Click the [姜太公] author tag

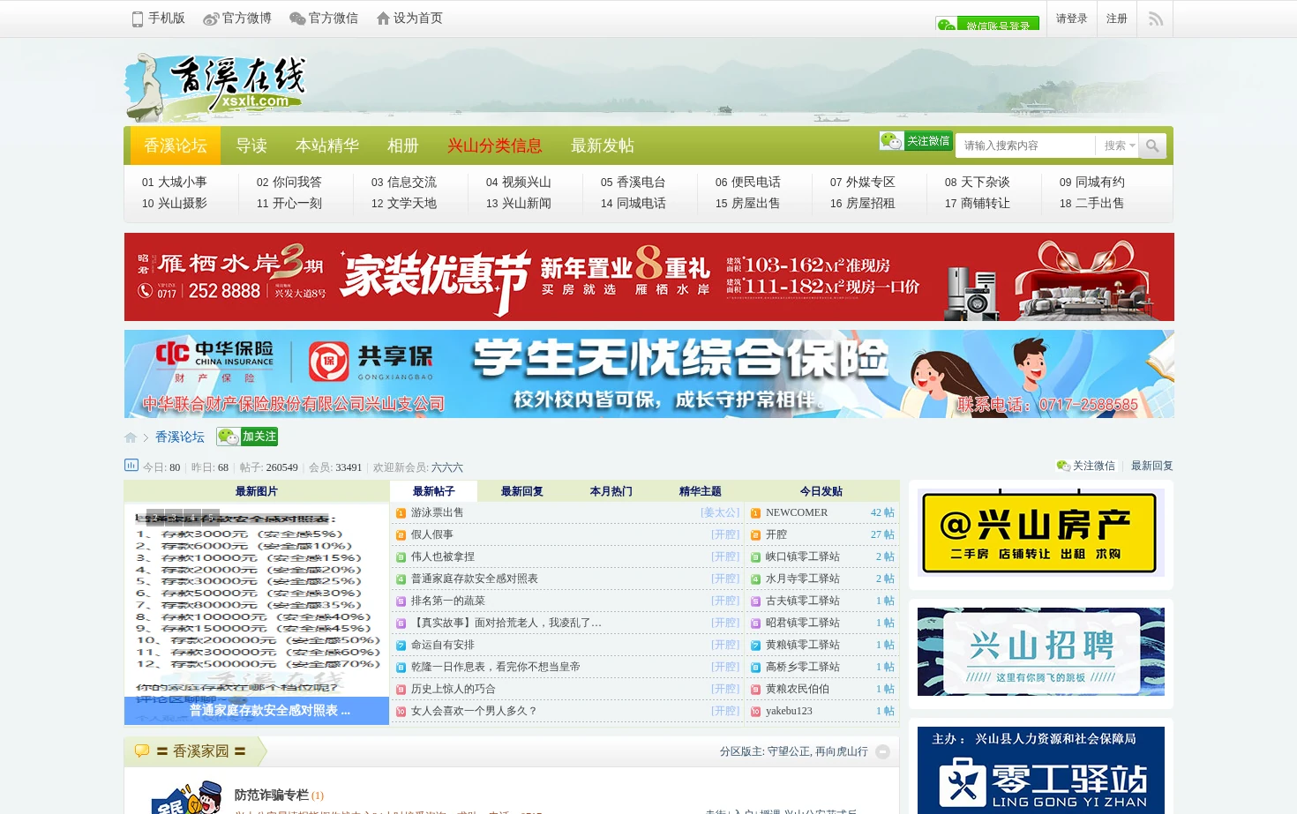[721, 512]
